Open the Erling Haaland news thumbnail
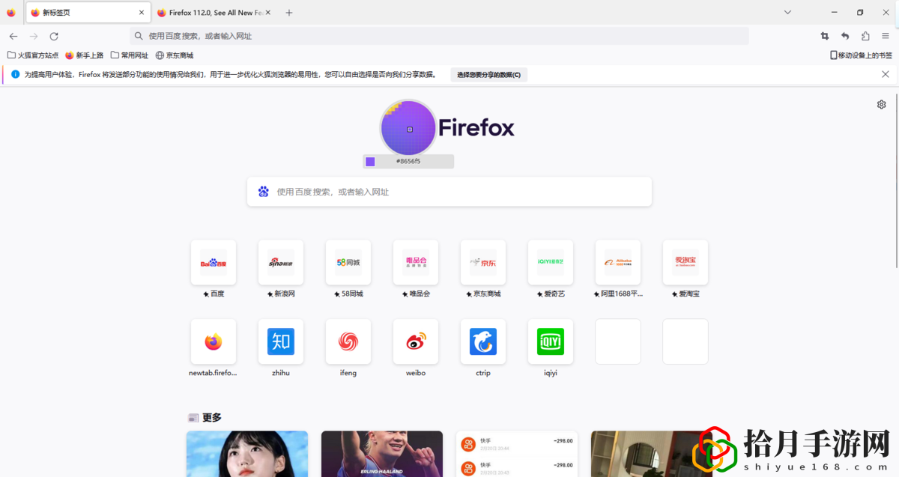The image size is (899, 477). tap(382, 454)
